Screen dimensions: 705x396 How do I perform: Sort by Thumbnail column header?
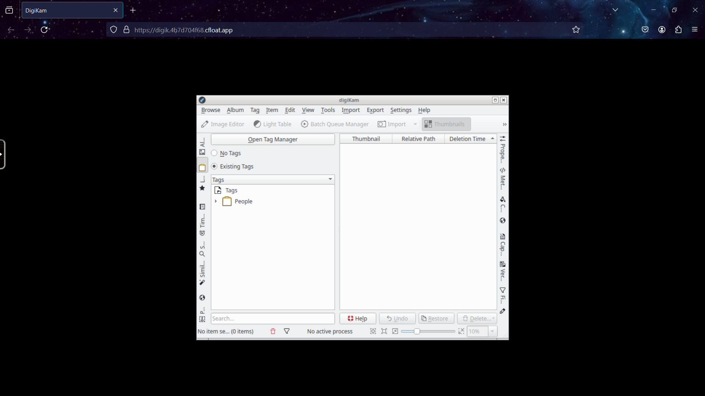tap(366, 139)
